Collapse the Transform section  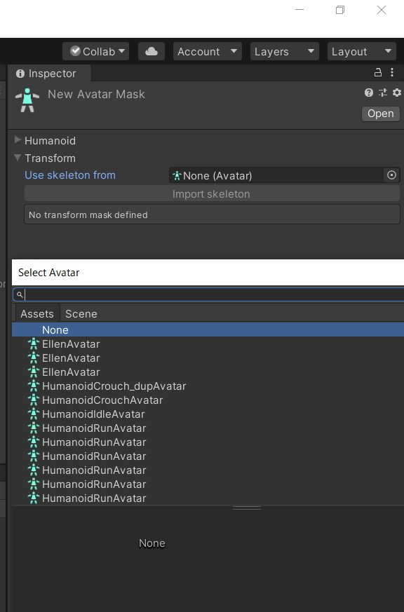pos(18,157)
